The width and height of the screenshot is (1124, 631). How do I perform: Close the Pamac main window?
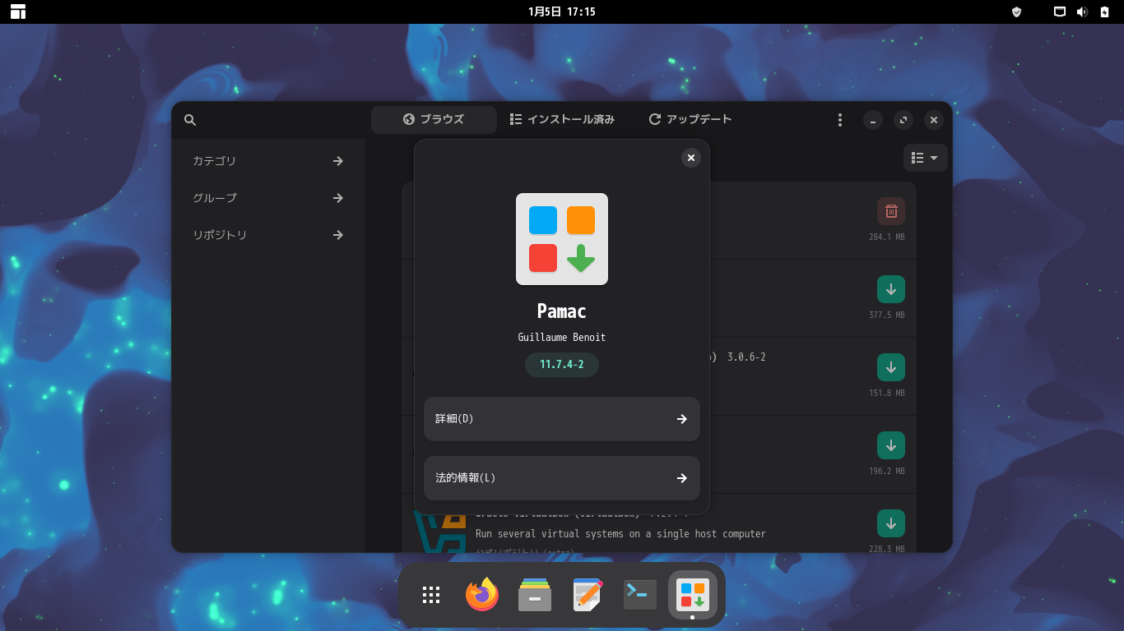click(x=934, y=120)
